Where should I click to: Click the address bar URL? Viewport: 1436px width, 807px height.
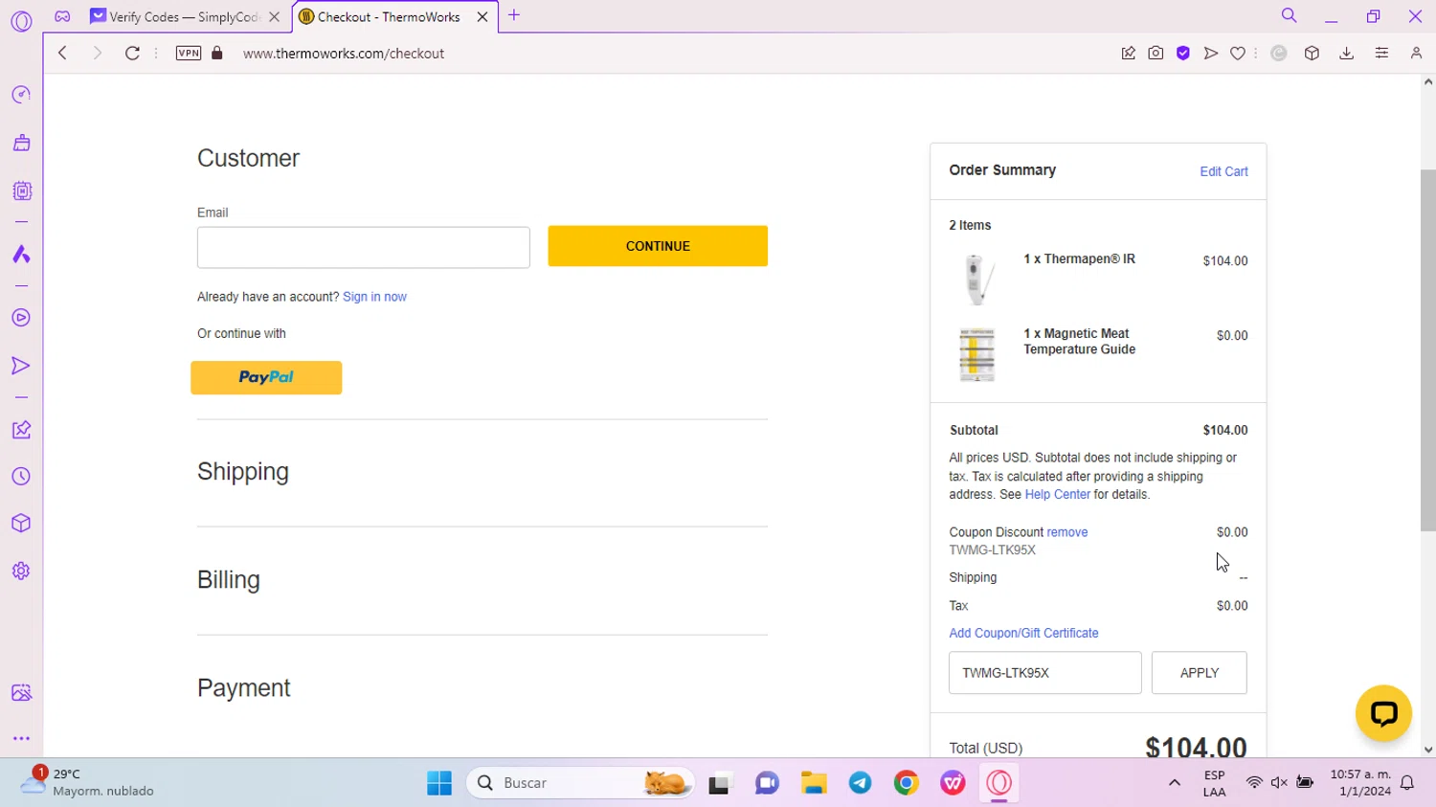(x=344, y=54)
